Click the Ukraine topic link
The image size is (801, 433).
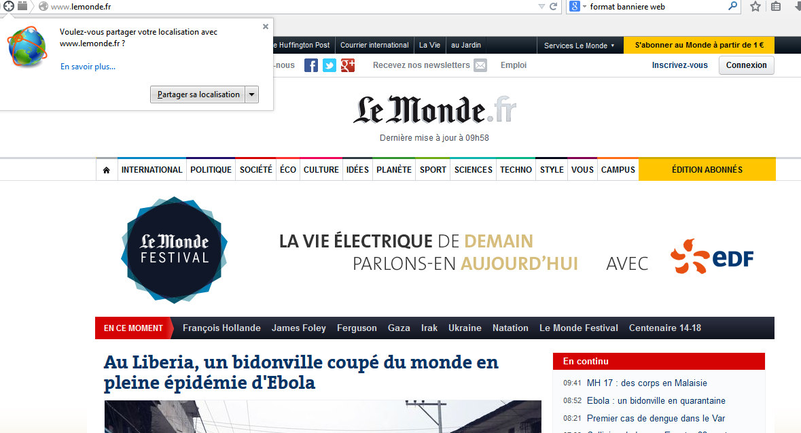click(465, 328)
